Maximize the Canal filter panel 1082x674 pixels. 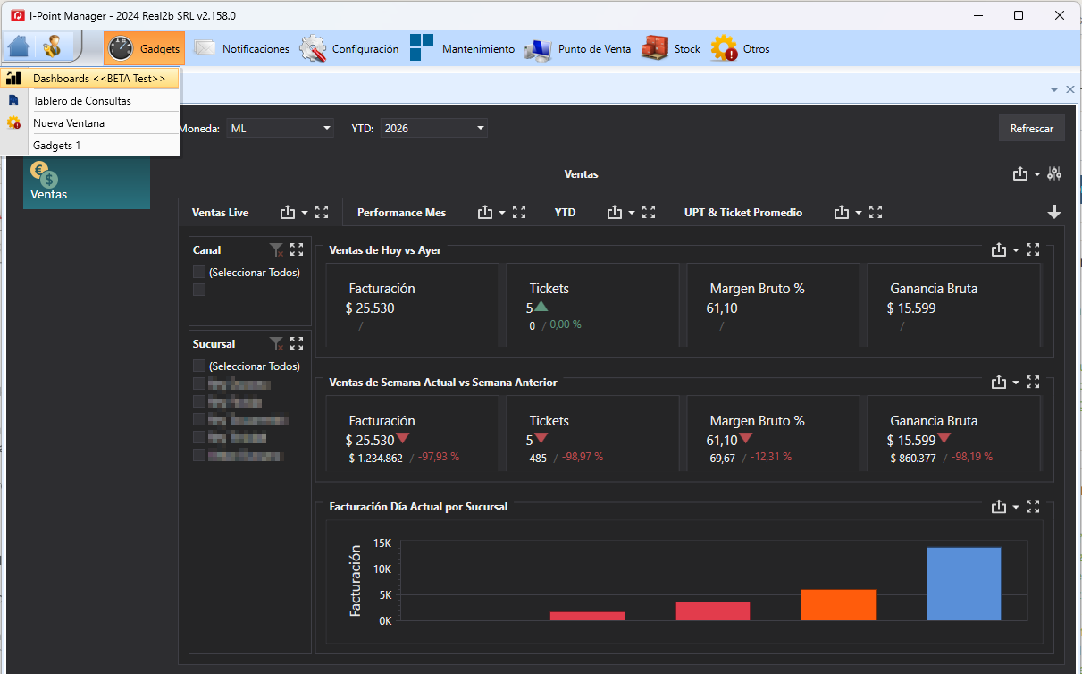click(x=298, y=250)
